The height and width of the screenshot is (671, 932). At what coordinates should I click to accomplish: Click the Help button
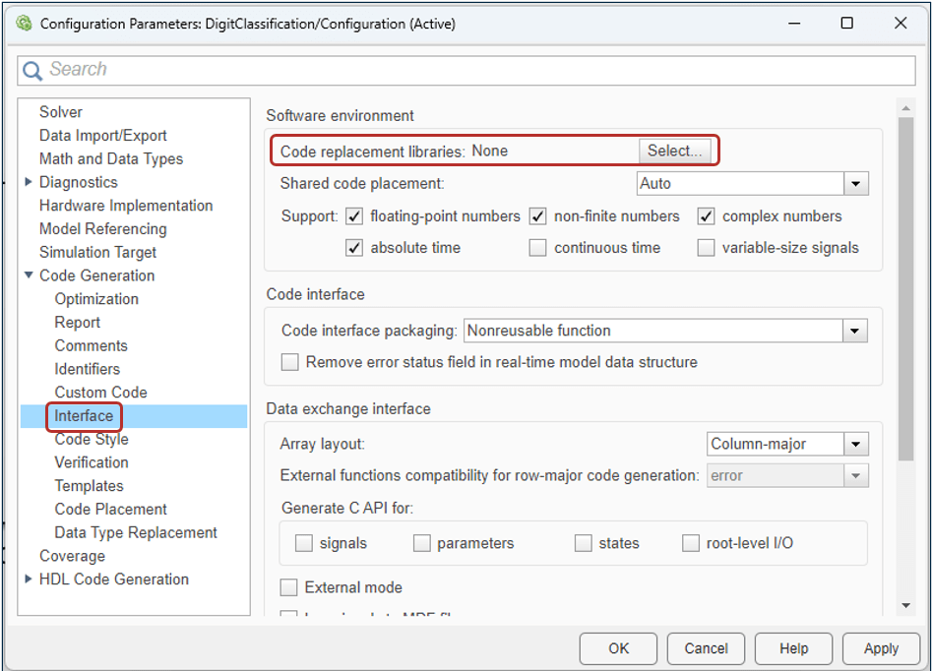tap(792, 648)
